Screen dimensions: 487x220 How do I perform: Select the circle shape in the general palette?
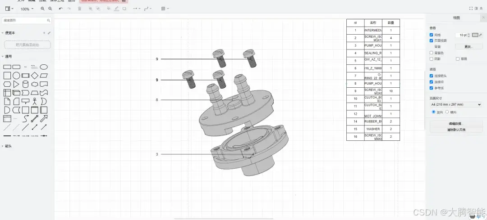click(x=16, y=75)
